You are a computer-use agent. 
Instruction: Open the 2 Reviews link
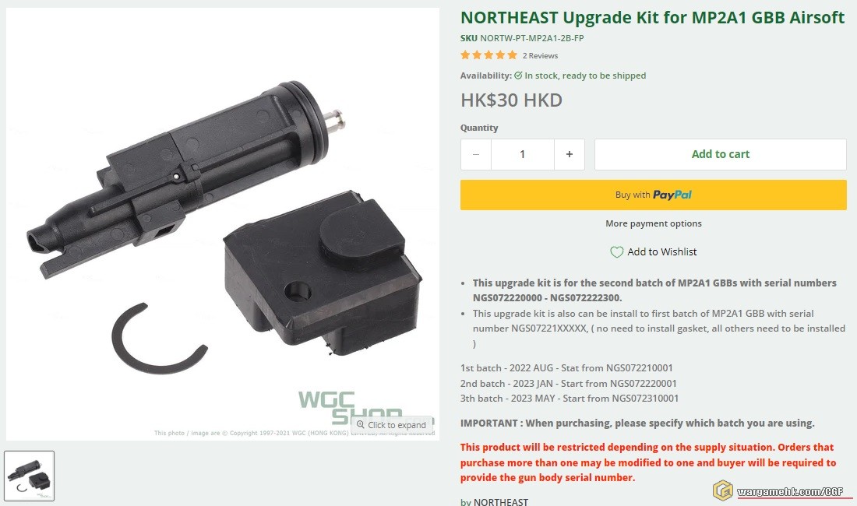coord(540,56)
